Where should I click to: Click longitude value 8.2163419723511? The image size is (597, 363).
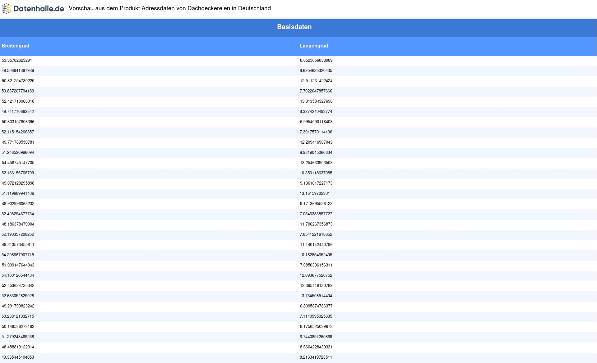[316, 357]
